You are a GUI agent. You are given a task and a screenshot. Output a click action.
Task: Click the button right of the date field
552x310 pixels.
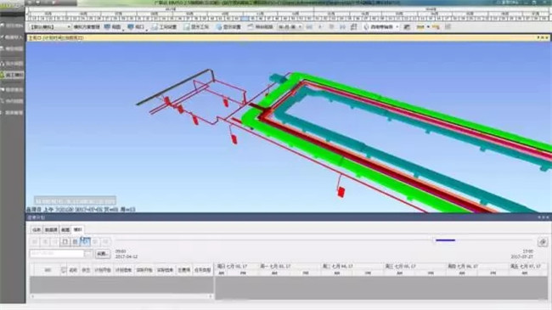point(103,254)
